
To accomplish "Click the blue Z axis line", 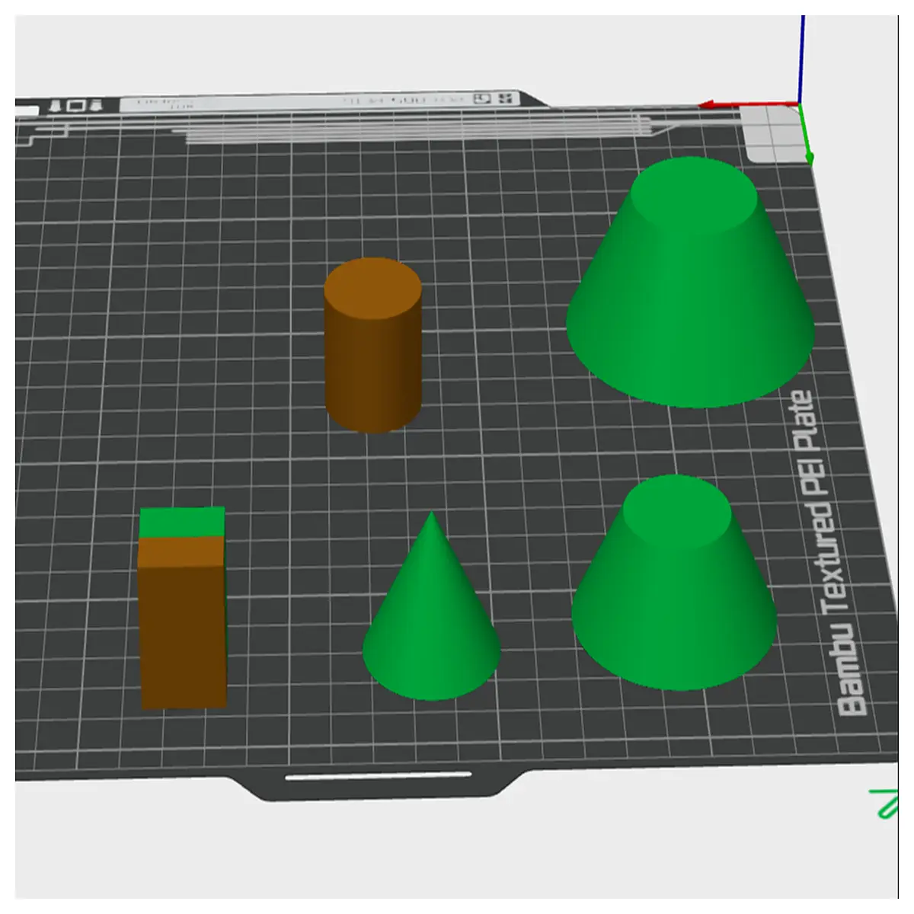I will 801,59.
